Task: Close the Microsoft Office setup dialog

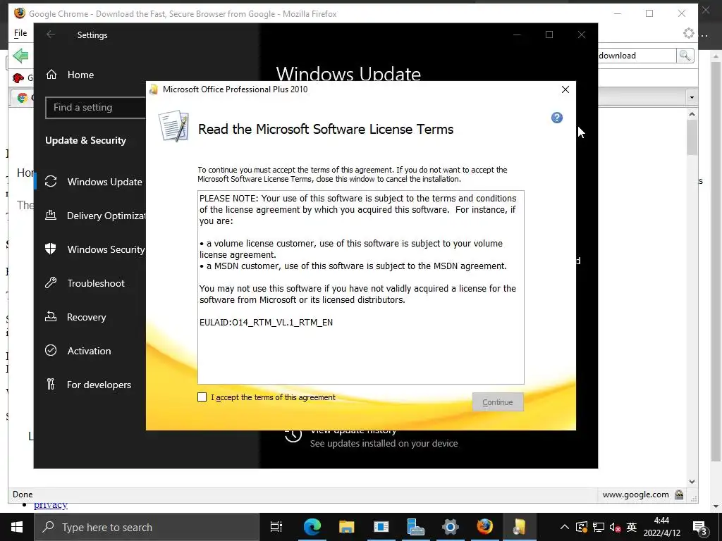Action: (565, 89)
